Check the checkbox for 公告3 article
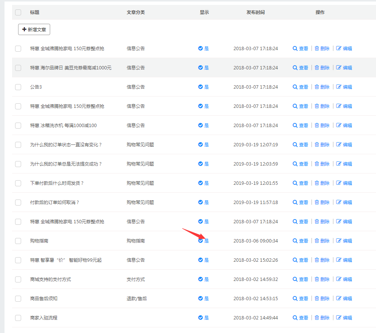The height and width of the screenshot is (333, 376). (x=18, y=86)
